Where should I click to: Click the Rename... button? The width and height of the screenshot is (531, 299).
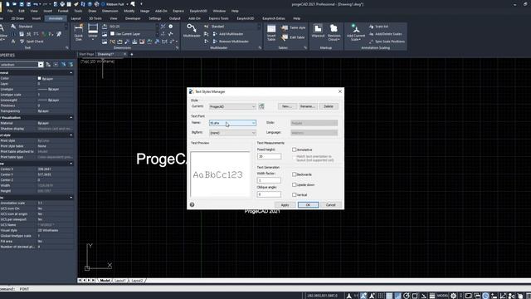point(308,106)
